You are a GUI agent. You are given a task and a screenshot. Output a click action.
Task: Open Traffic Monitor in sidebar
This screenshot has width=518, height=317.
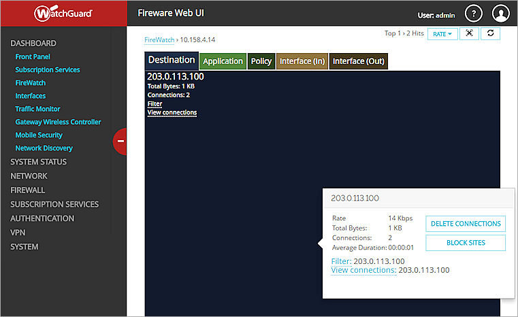37,109
